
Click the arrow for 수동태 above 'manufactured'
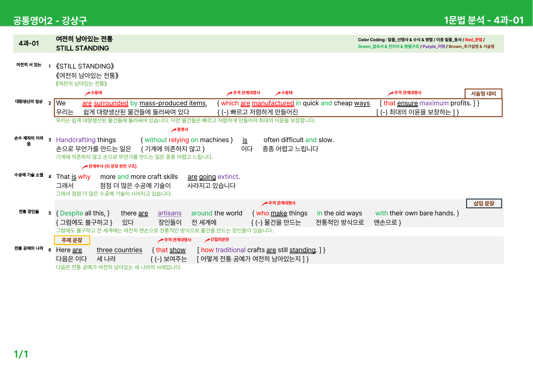click(278, 94)
